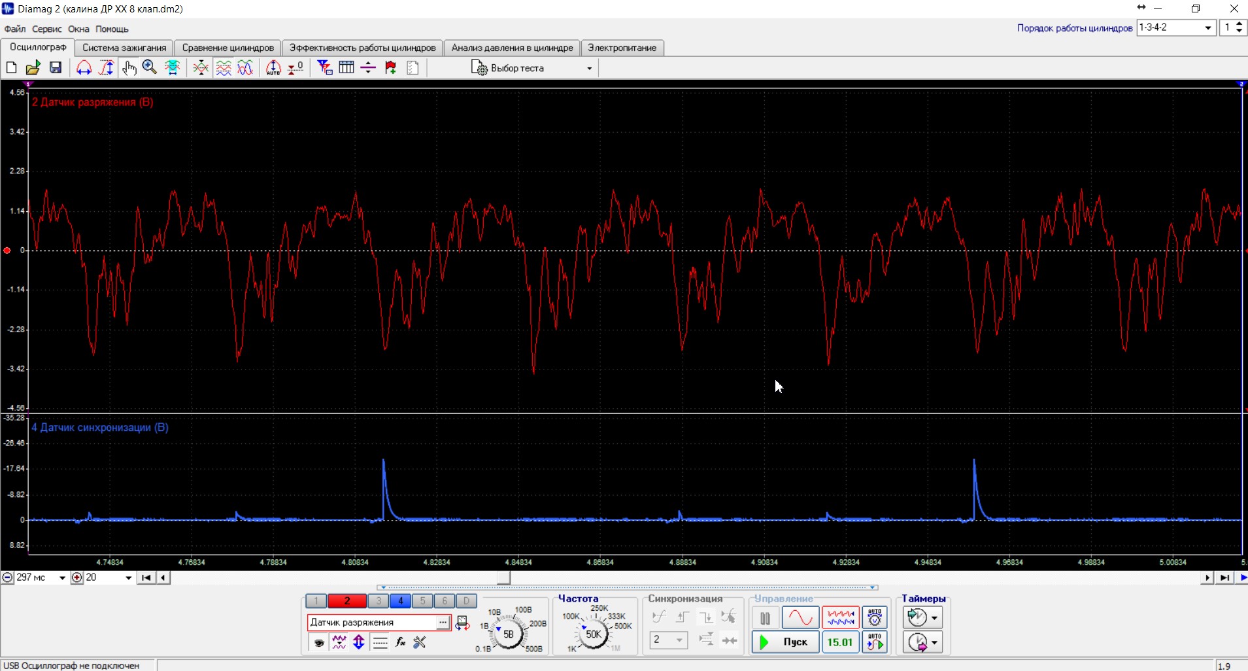Click the red sine wave mode button
This screenshot has width=1248, height=671.
800,617
